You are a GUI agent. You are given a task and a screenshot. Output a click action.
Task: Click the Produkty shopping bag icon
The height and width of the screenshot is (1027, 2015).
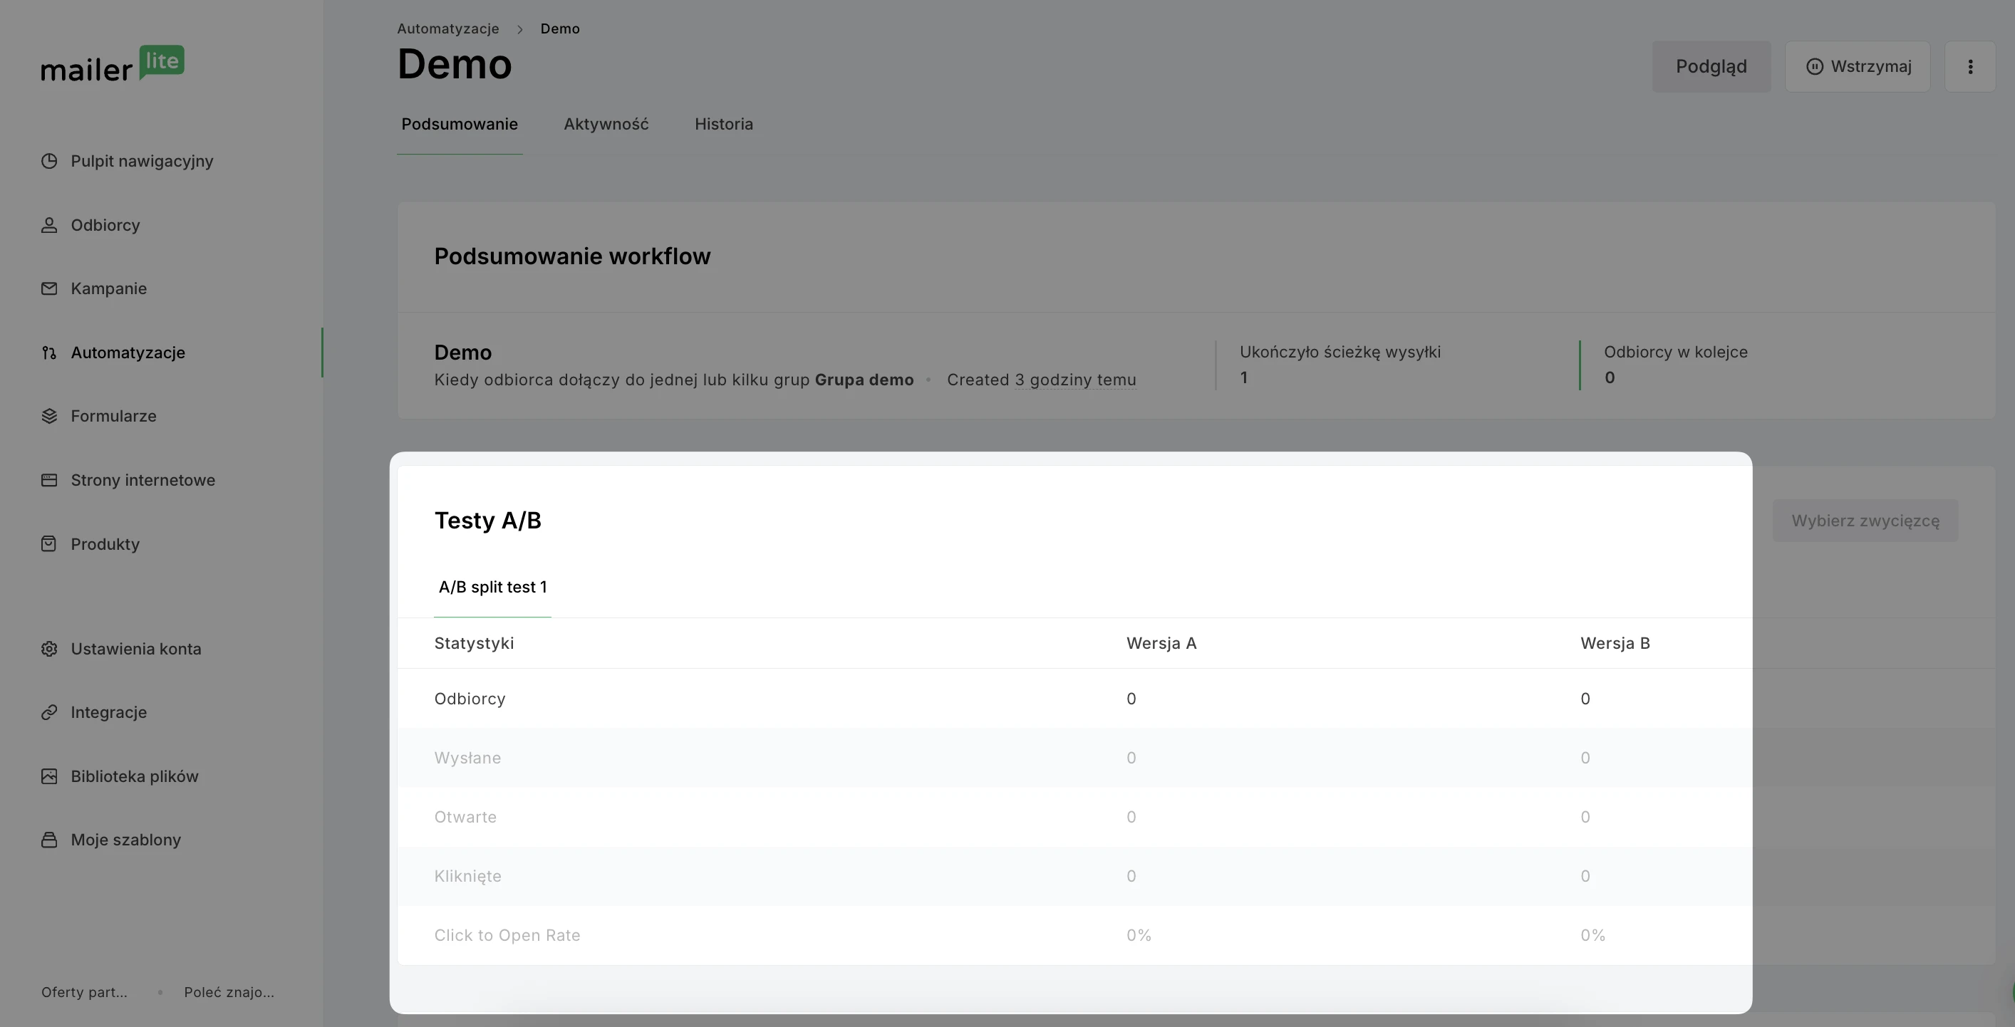pos(49,544)
